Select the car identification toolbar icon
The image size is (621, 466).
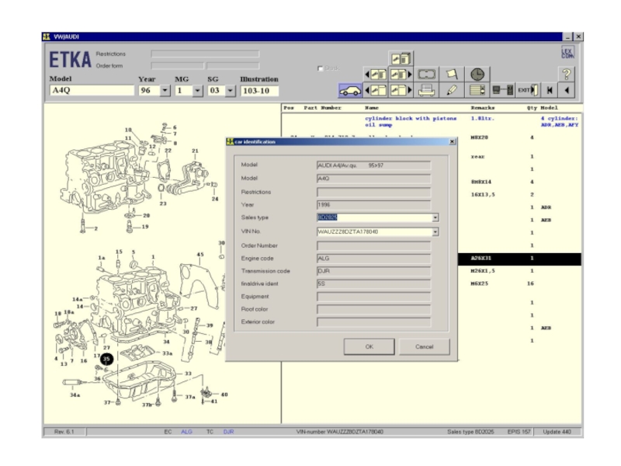point(350,90)
